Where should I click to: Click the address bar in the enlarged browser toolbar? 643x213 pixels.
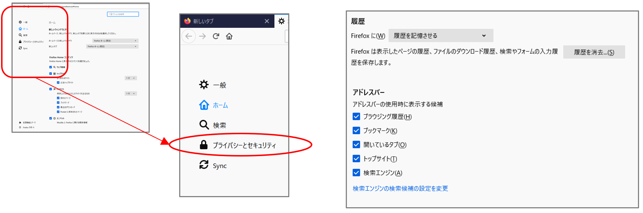(x=287, y=36)
